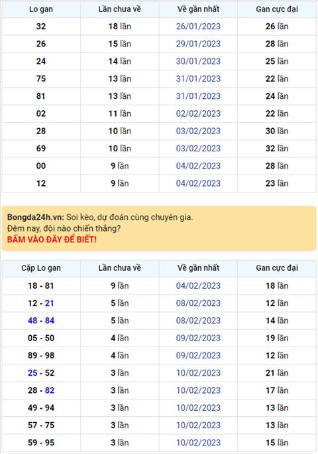Click the '32 lần' maximum cell
Viewport: 318px width, 454px height.
[x=277, y=148]
